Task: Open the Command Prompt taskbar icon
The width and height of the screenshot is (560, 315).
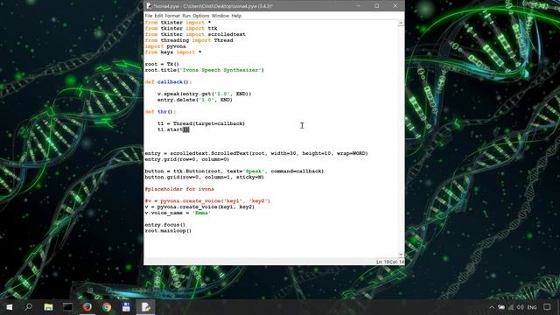Action: [x=67, y=307]
